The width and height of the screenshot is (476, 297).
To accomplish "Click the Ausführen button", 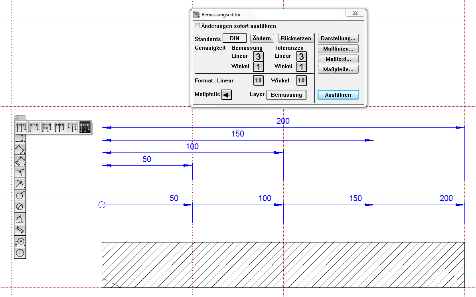I will 338,95.
